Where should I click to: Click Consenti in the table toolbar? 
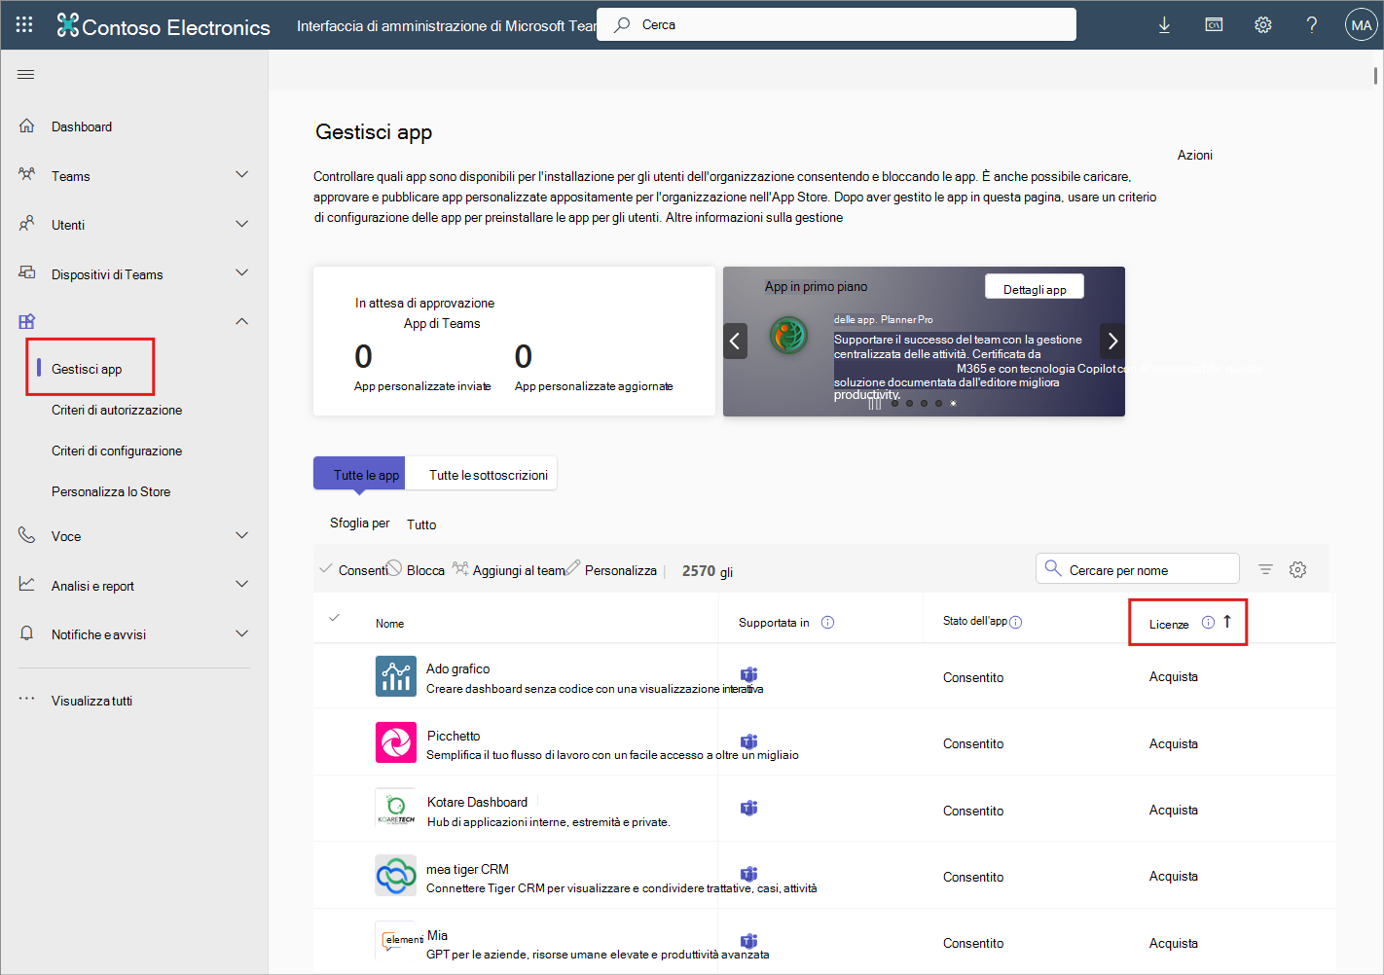(354, 570)
